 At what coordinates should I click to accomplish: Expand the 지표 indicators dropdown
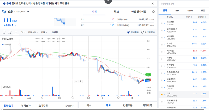pos(44,32)
